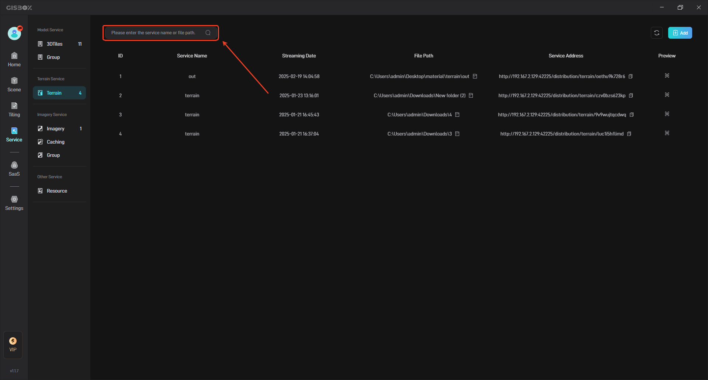Open file path folder for row 3

[457, 115]
